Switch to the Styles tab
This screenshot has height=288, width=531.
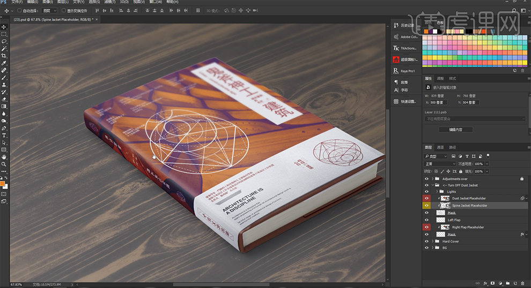(x=453, y=78)
